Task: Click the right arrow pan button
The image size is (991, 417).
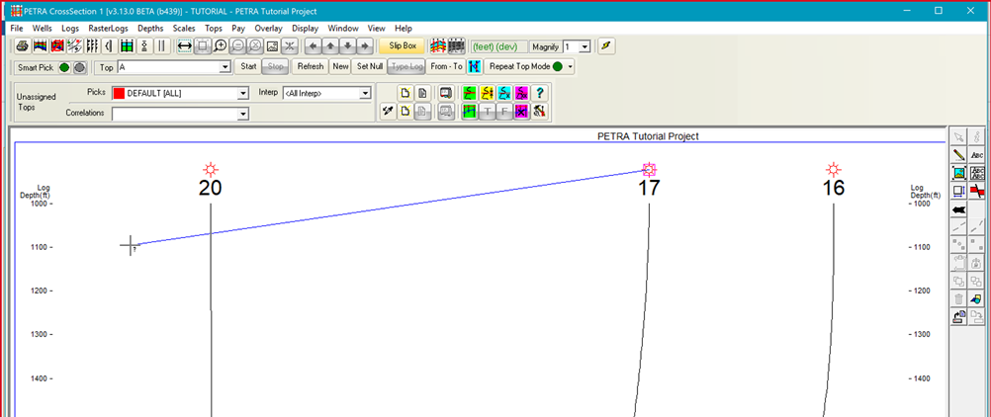Action: (364, 46)
